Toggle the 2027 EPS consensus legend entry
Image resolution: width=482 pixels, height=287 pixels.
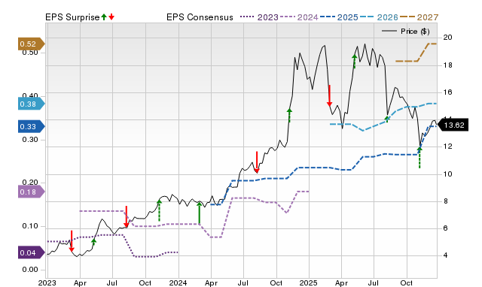(419, 17)
